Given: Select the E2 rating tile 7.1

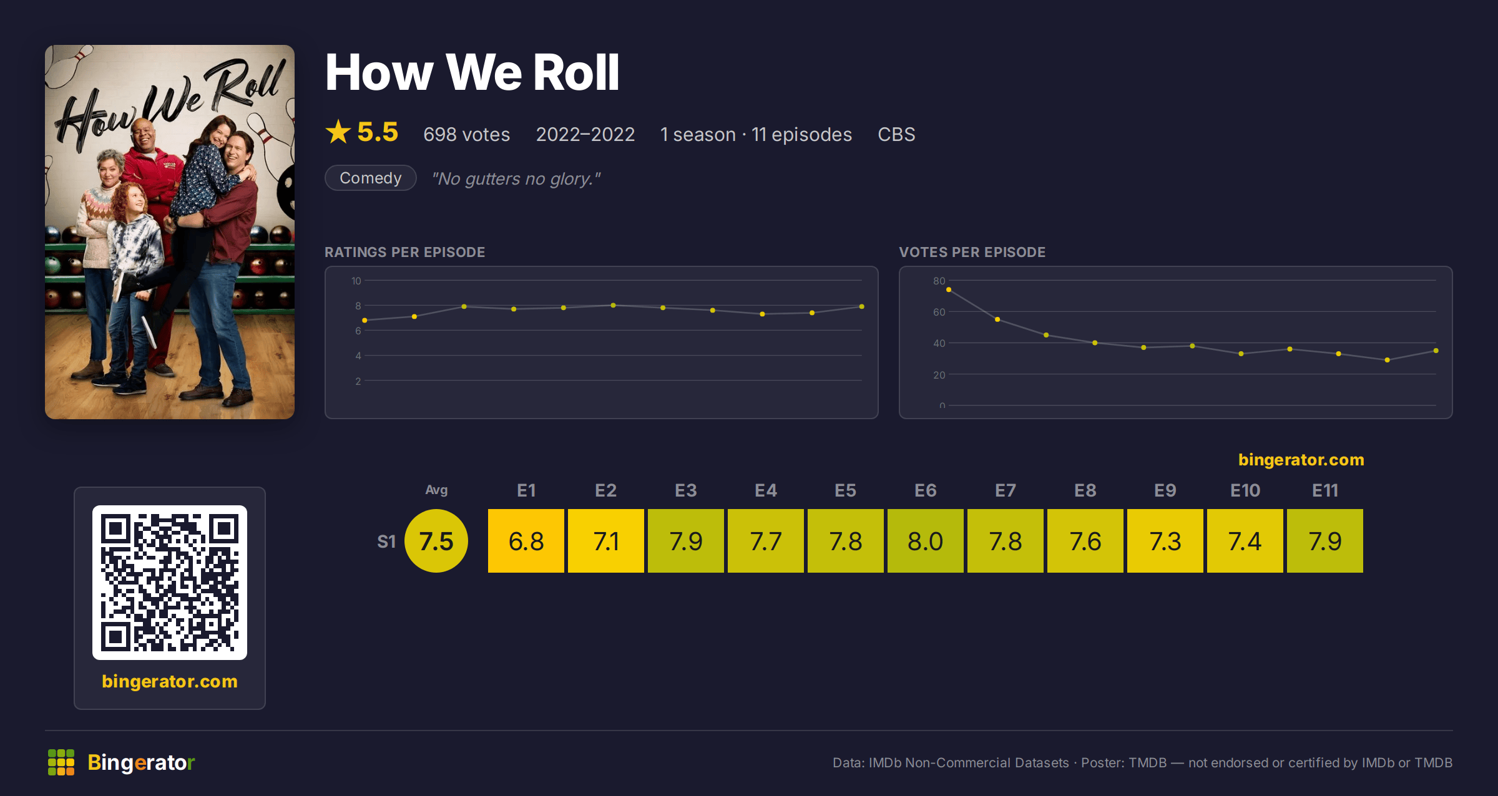Looking at the screenshot, I should click(x=606, y=541).
